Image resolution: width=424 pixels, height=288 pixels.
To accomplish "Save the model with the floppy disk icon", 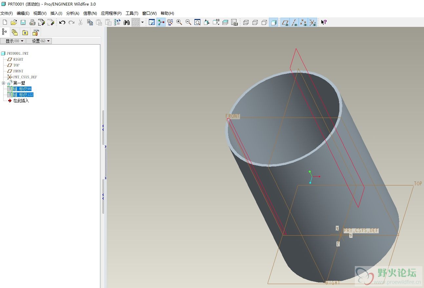I will [23, 22].
